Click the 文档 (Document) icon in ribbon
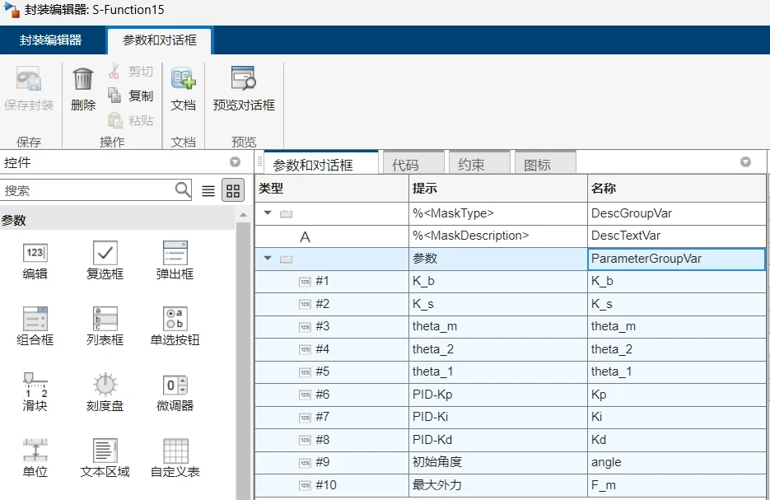This screenshot has width=770, height=500. point(183,80)
